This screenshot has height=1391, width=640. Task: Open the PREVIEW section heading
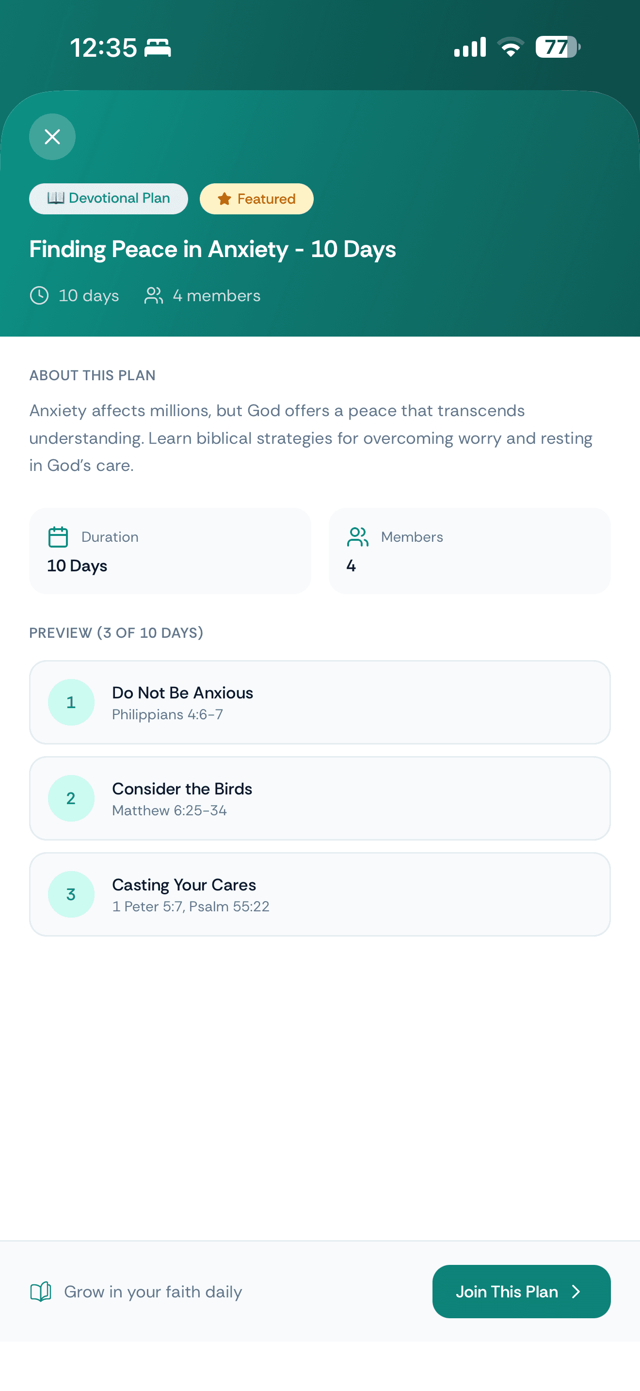click(116, 632)
